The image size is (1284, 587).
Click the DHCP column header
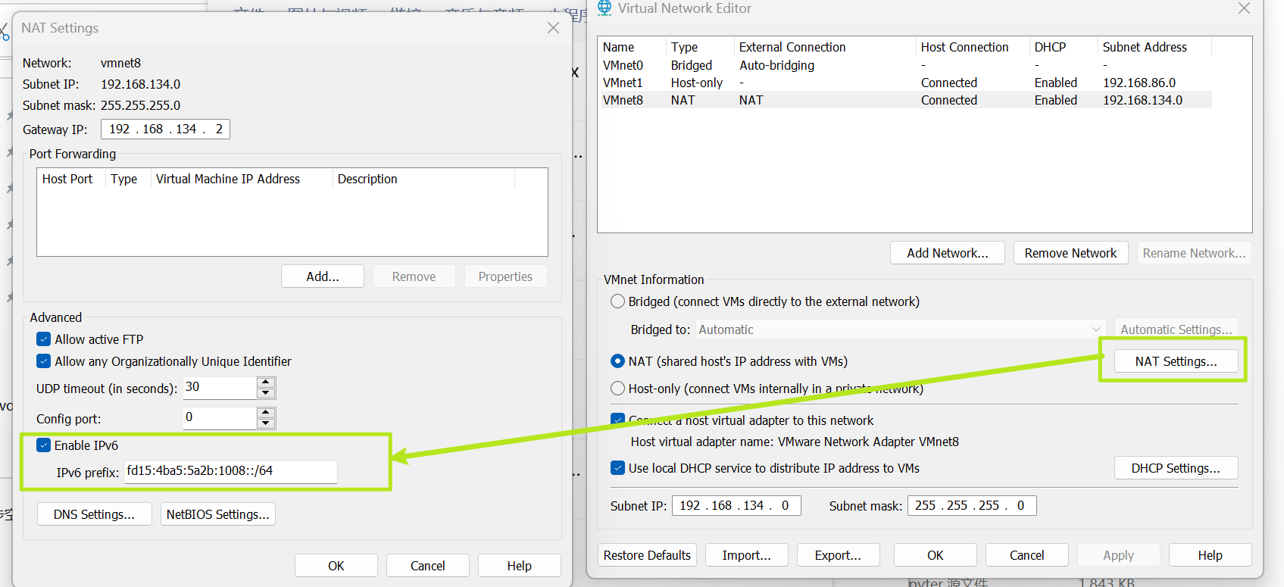click(x=1064, y=47)
